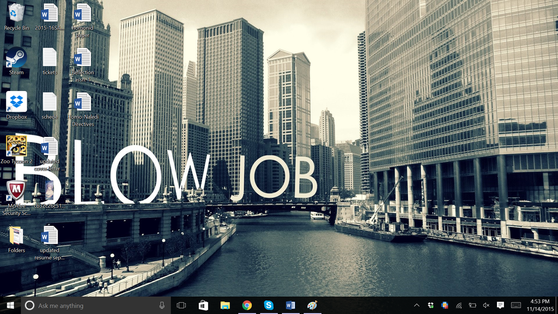Toggle the touch keyboard open
558x314 pixels.
tap(515, 305)
